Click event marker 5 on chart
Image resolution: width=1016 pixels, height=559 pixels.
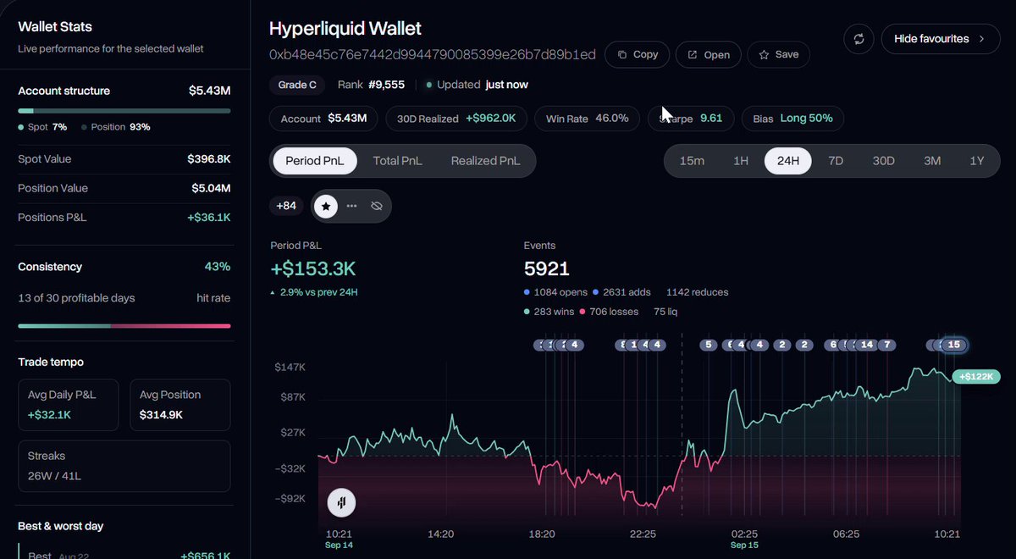coord(708,345)
